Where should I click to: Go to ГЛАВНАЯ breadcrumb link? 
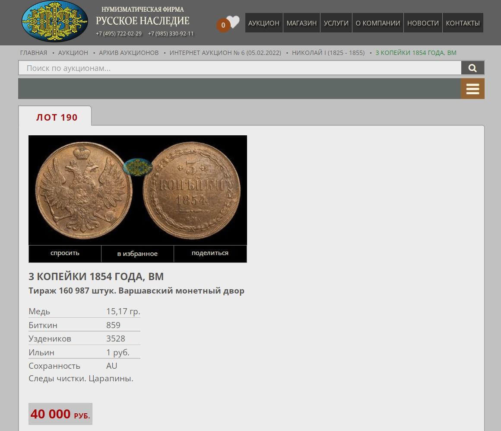[x=34, y=53]
